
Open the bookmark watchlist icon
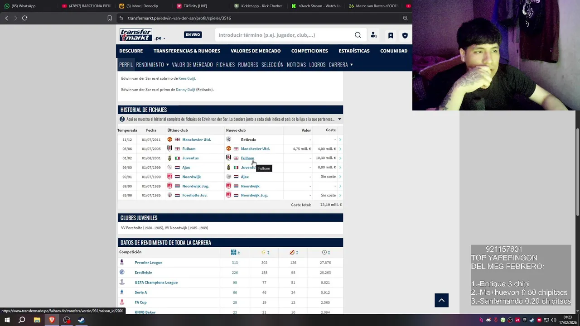[391, 35]
